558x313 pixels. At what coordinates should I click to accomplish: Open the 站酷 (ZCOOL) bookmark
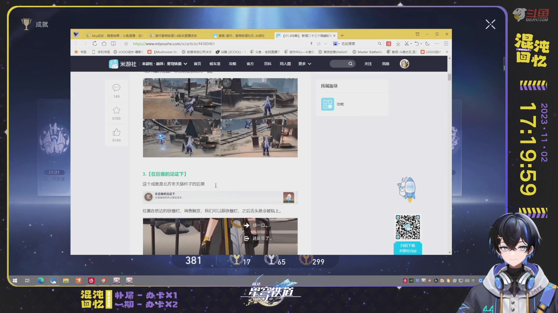coord(231,52)
